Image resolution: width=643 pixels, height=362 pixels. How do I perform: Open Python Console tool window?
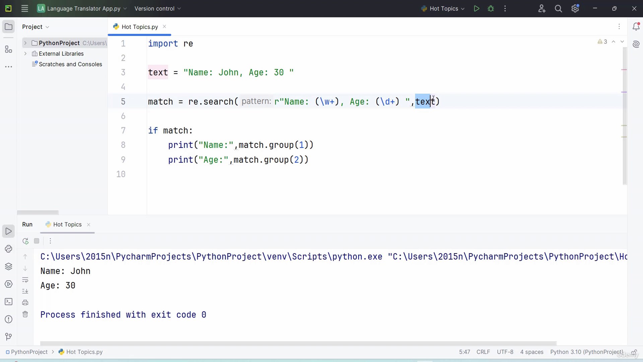tap(9, 249)
